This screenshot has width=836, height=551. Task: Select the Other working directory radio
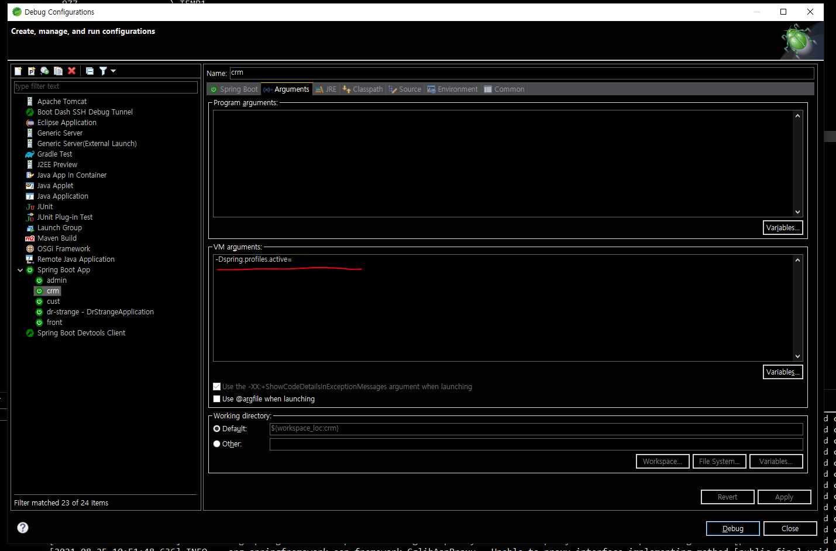click(x=217, y=444)
